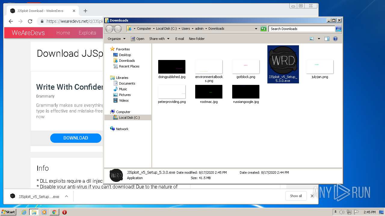Open download item options chevron
This screenshot has height=216, width=385.
pyautogui.click(x=66, y=196)
